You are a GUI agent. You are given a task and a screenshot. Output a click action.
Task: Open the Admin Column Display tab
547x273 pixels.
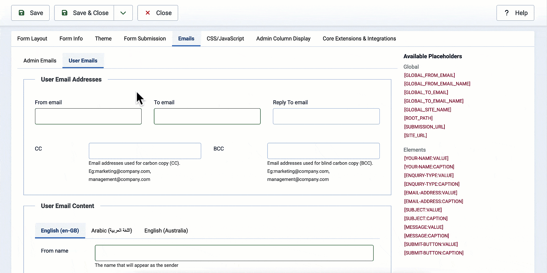[283, 38]
